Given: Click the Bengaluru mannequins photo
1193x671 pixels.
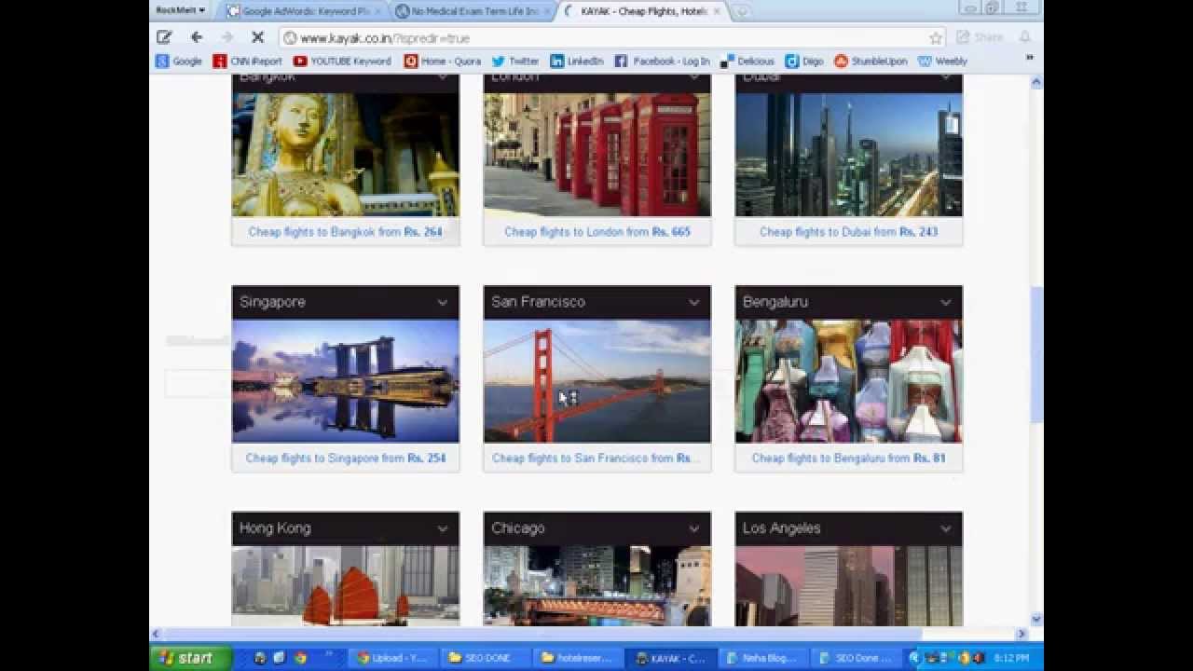Looking at the screenshot, I should tap(848, 381).
